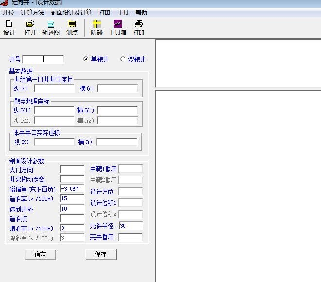
Task: Open the 井位 menu
Action: coord(8,13)
